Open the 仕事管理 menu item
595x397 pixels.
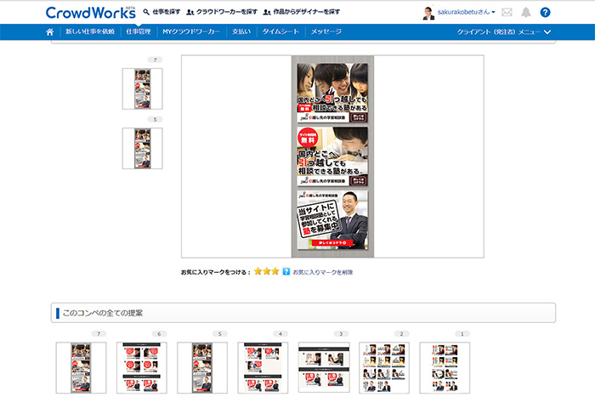click(139, 31)
